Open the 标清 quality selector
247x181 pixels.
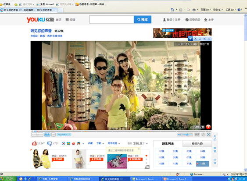point(197,135)
